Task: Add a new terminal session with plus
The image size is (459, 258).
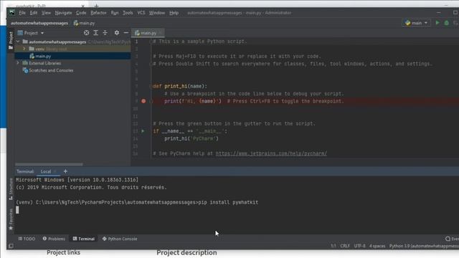Action: pos(65,171)
